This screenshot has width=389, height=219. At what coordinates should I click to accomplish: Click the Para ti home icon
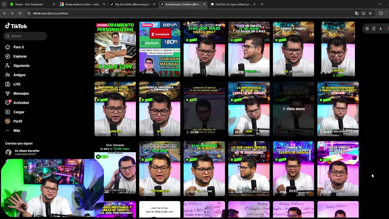tap(8, 47)
